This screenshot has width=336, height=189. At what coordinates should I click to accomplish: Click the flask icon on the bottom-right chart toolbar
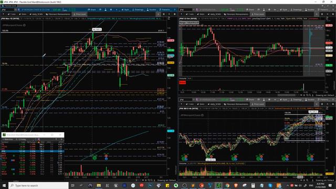tap(264, 100)
